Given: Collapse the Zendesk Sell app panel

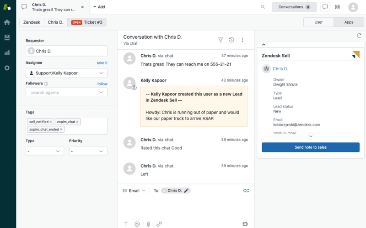Looking at the screenshot, I should click(264, 44).
